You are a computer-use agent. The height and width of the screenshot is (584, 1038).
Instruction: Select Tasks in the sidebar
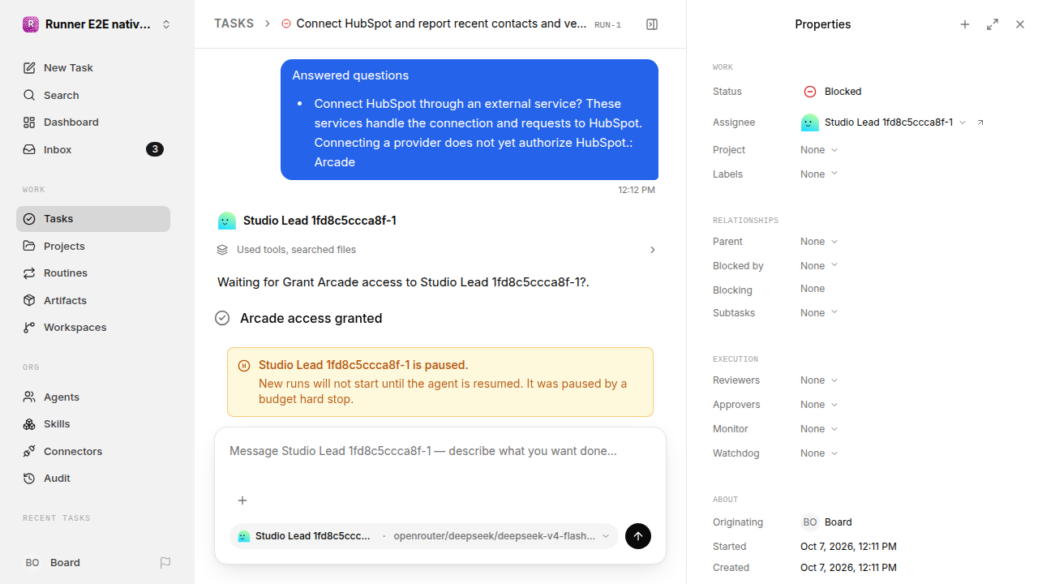tap(93, 219)
